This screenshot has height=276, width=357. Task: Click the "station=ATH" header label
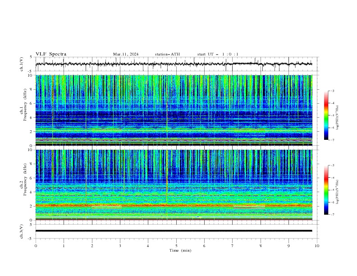[167, 54]
